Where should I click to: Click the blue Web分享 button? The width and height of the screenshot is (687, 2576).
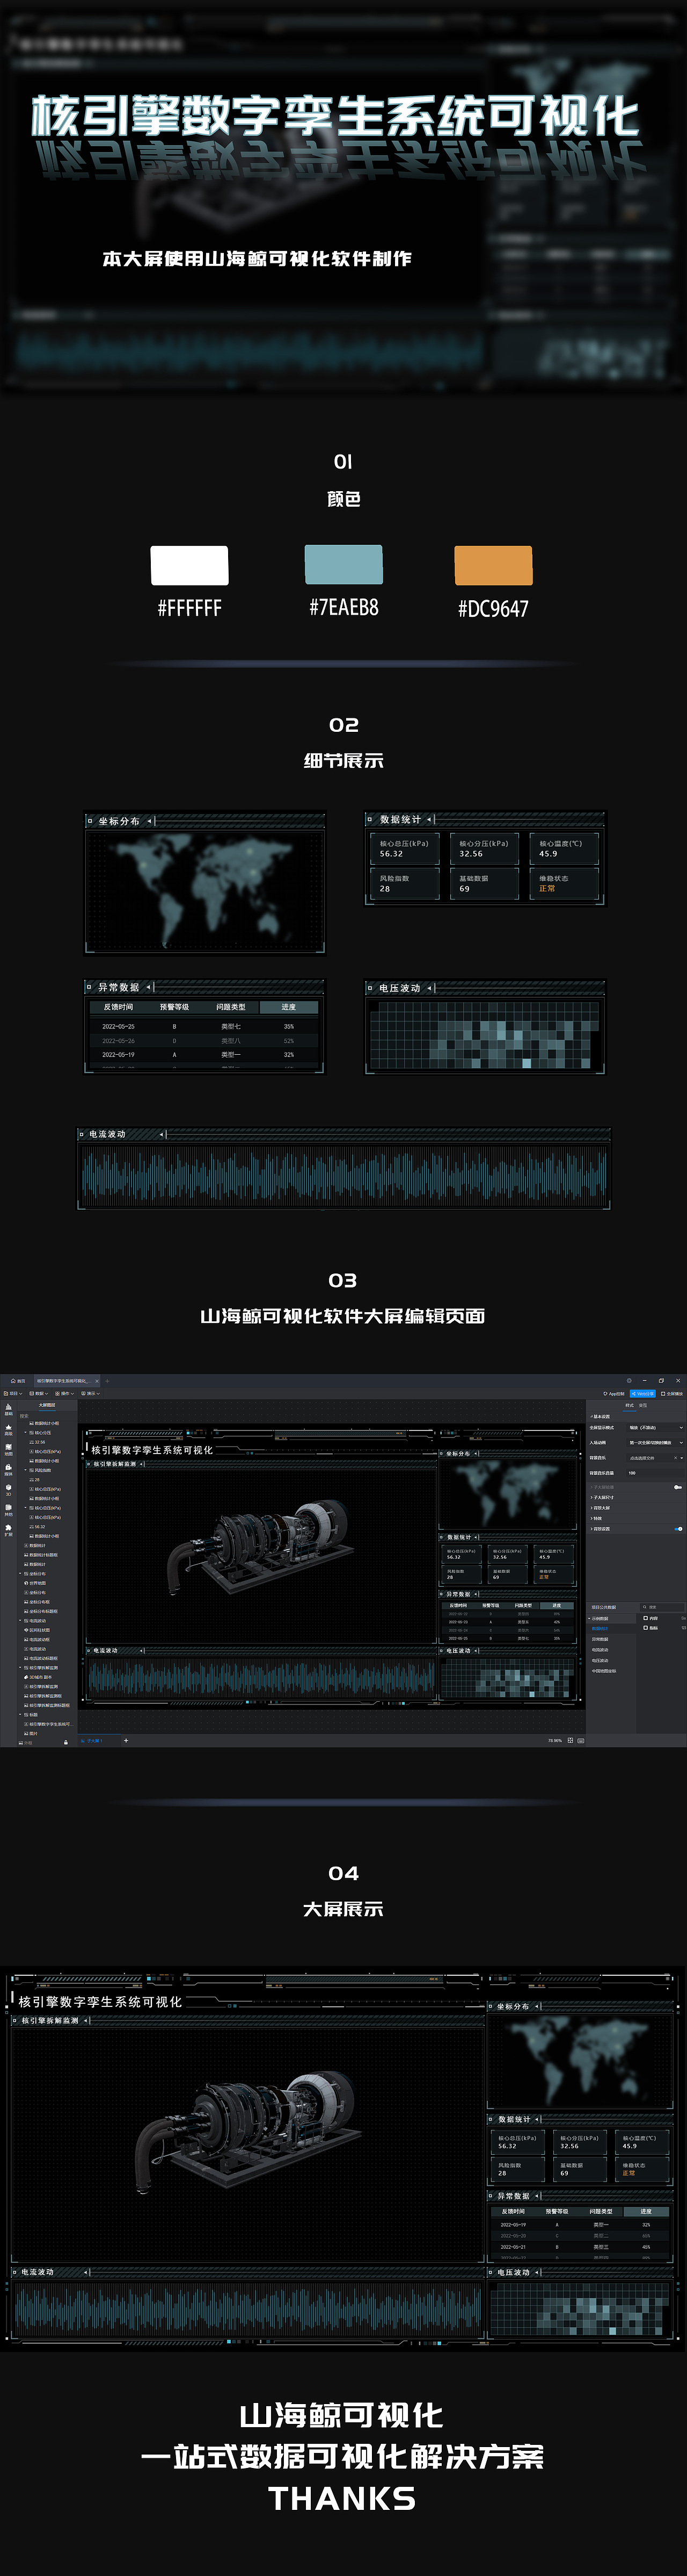point(643,1394)
